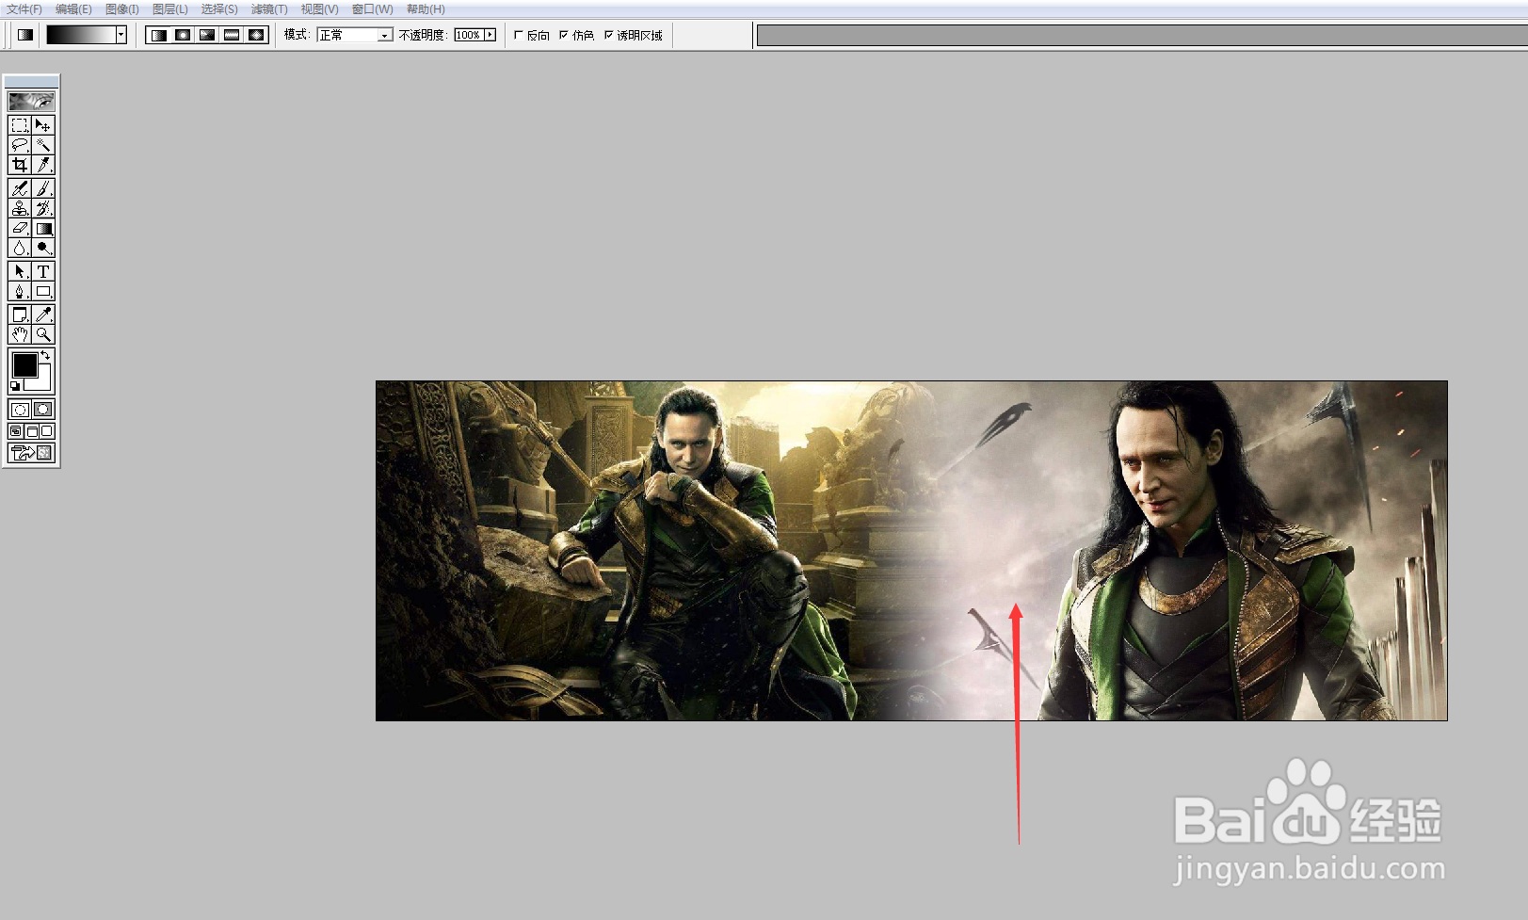Swap foreground and background colors

click(x=45, y=355)
